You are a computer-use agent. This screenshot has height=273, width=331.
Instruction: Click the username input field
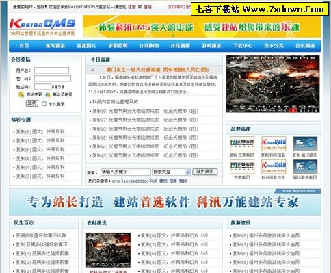51,70
